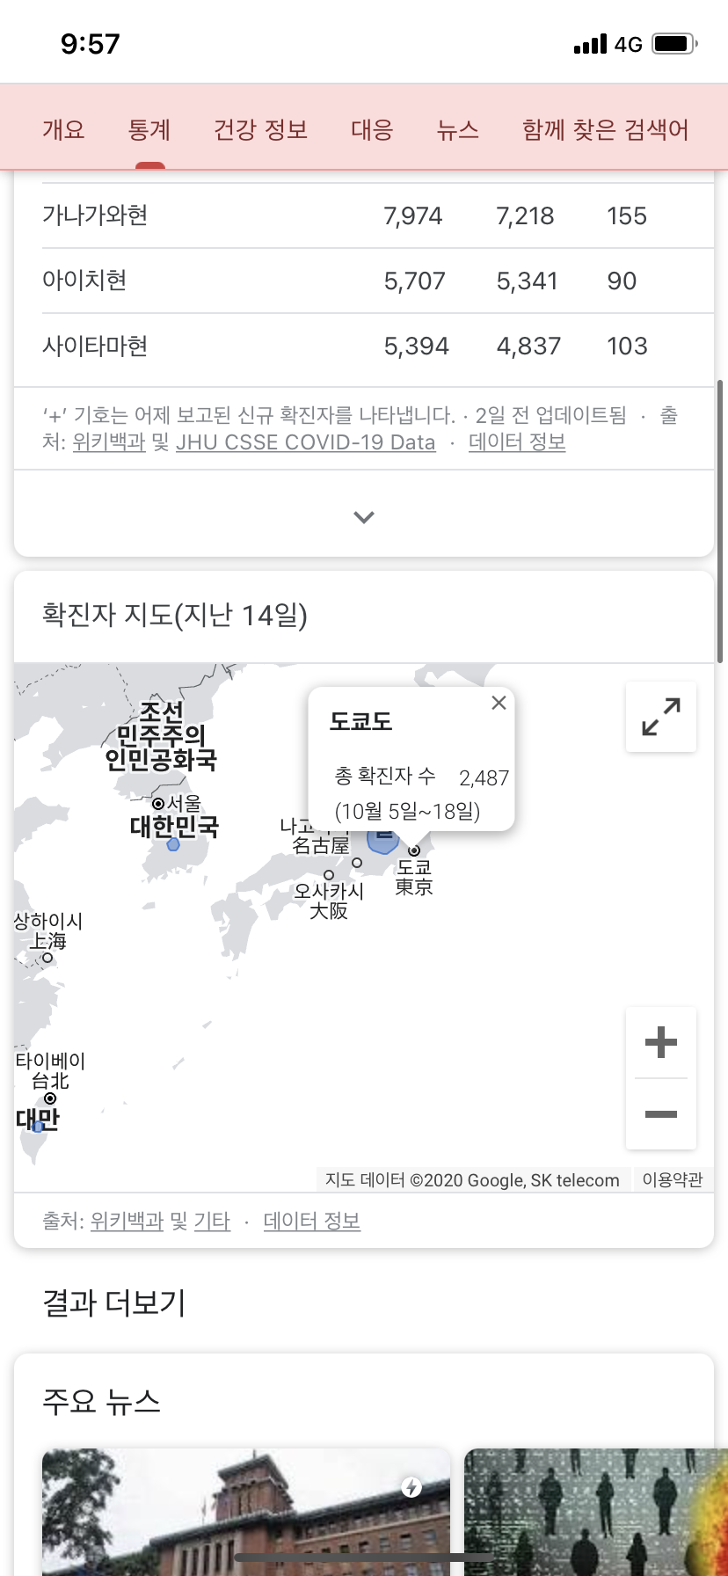The width and height of the screenshot is (728, 1576).
Task: Zoom out on the map
Action: pyautogui.click(x=661, y=1114)
